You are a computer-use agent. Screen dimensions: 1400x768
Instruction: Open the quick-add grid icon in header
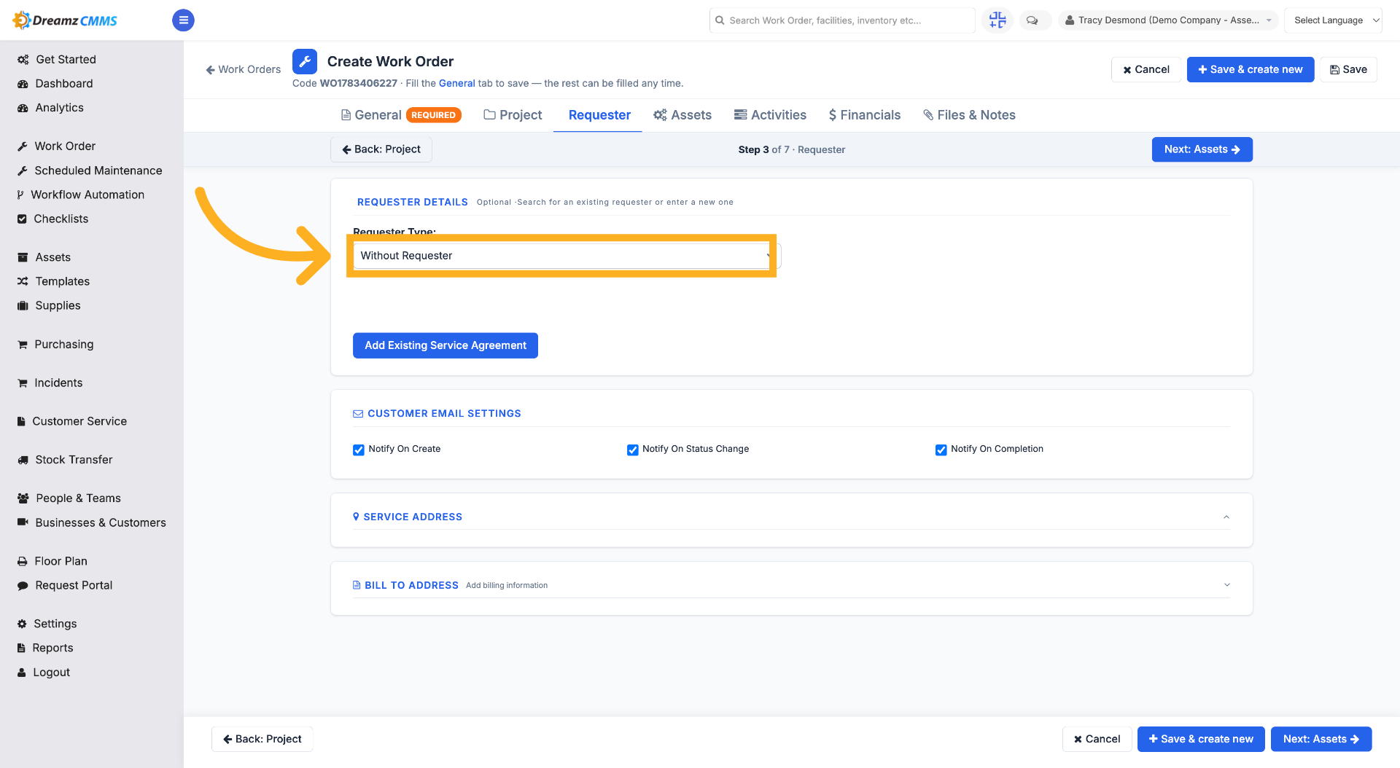(997, 20)
